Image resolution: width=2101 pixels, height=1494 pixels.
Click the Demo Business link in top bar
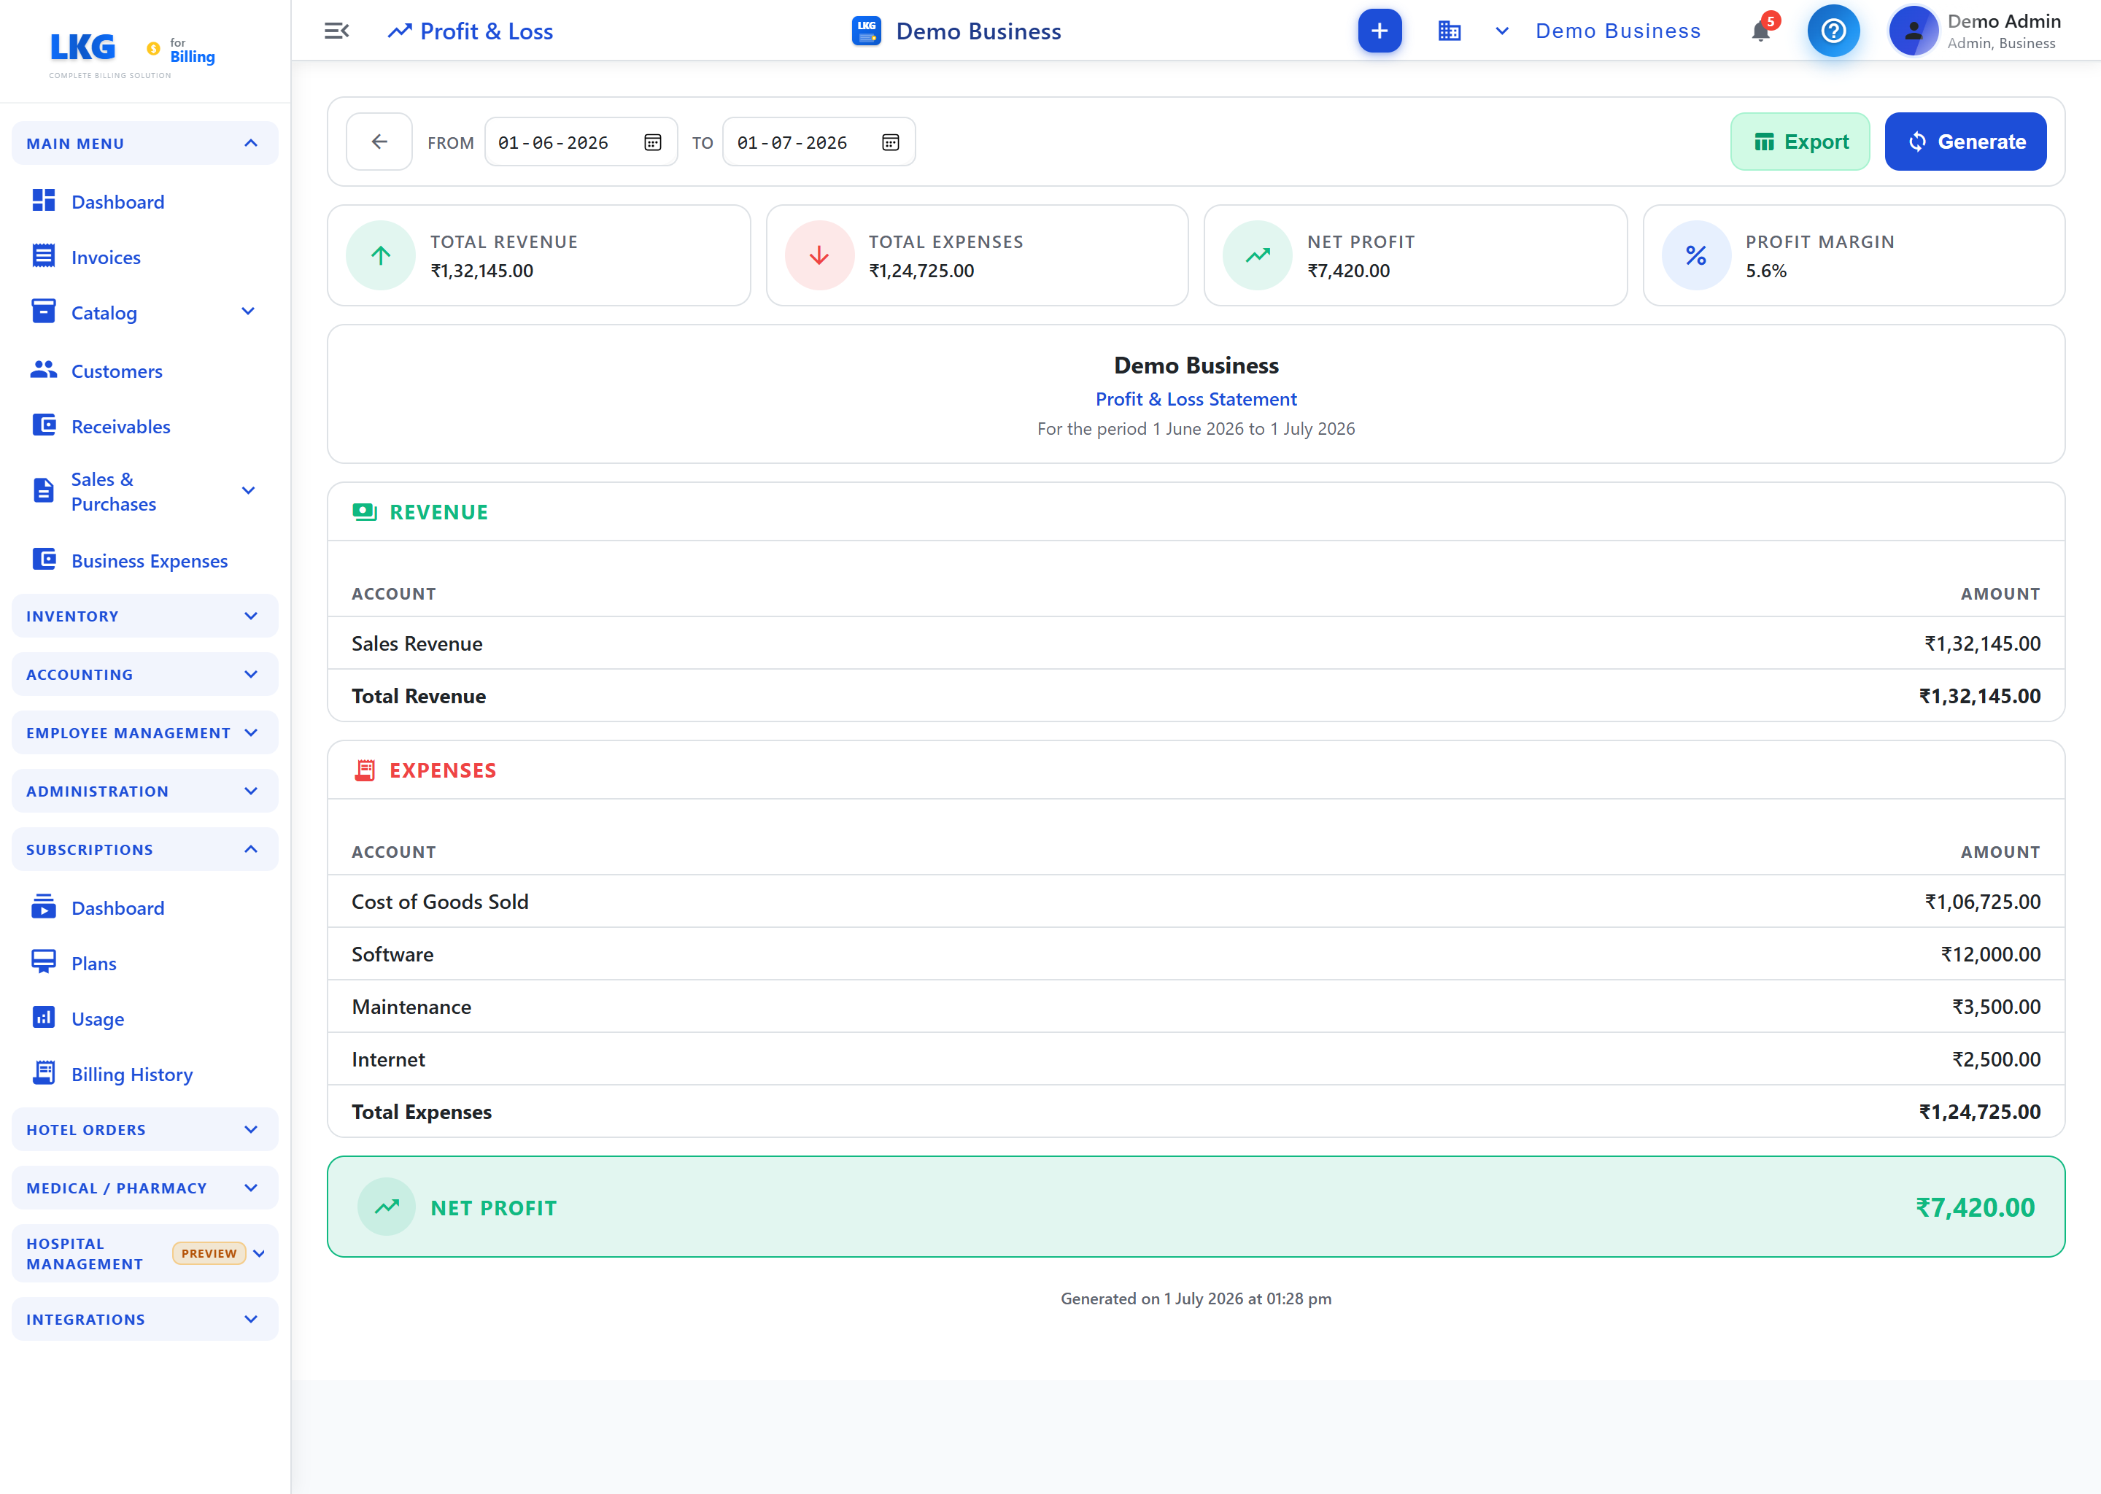pyautogui.click(x=1618, y=31)
